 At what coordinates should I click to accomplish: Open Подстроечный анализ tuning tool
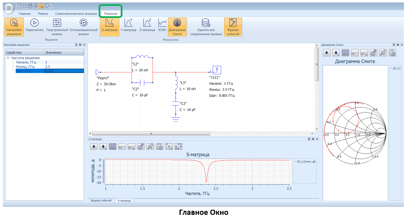click(57, 23)
